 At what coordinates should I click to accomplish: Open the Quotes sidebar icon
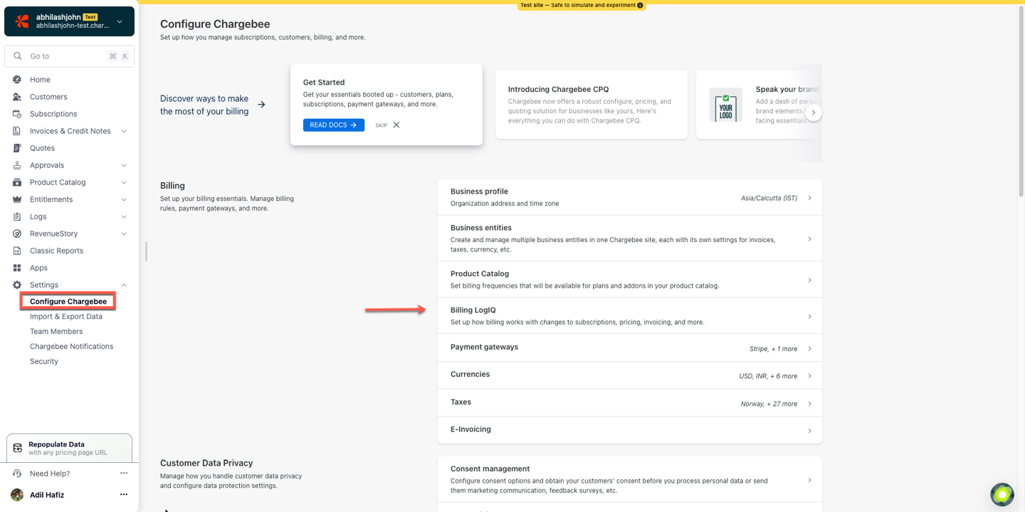click(17, 148)
